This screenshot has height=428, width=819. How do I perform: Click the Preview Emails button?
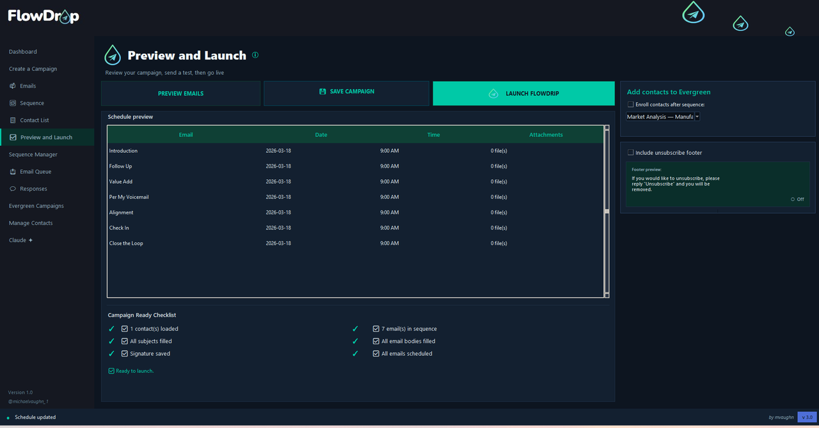click(x=180, y=93)
